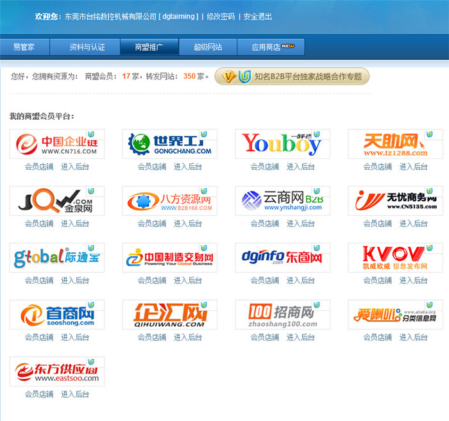Click the Youboy platform logo
Image resolution: width=449 pixels, height=421 pixels.
[x=282, y=144]
